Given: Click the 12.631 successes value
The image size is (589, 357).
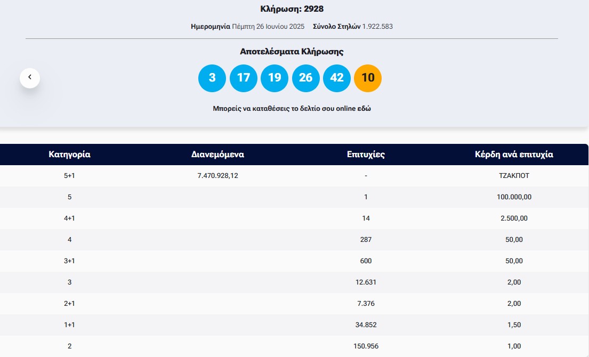Looking at the screenshot, I should (366, 282).
